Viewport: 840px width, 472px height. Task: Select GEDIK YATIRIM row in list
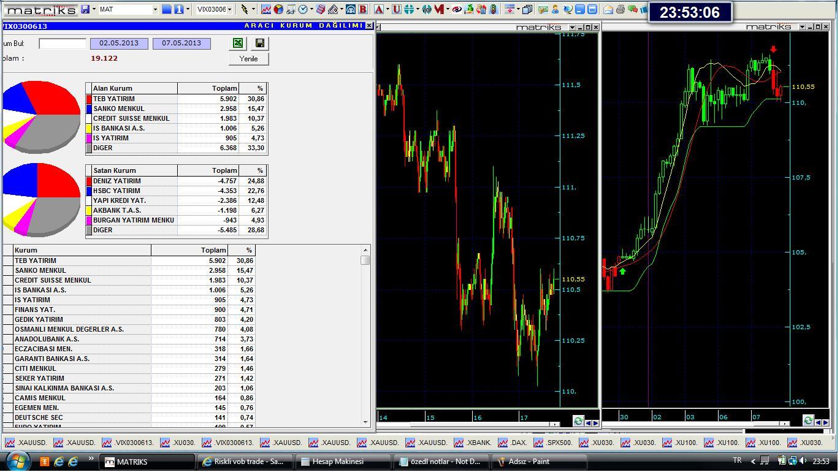click(x=128, y=319)
